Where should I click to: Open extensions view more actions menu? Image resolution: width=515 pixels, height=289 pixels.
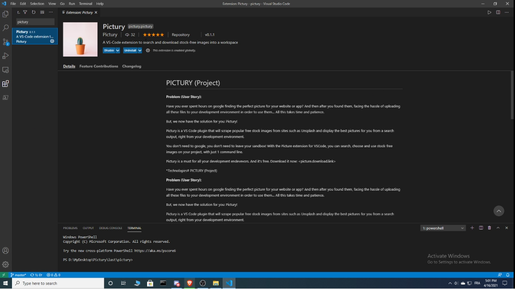[x=50, y=12]
